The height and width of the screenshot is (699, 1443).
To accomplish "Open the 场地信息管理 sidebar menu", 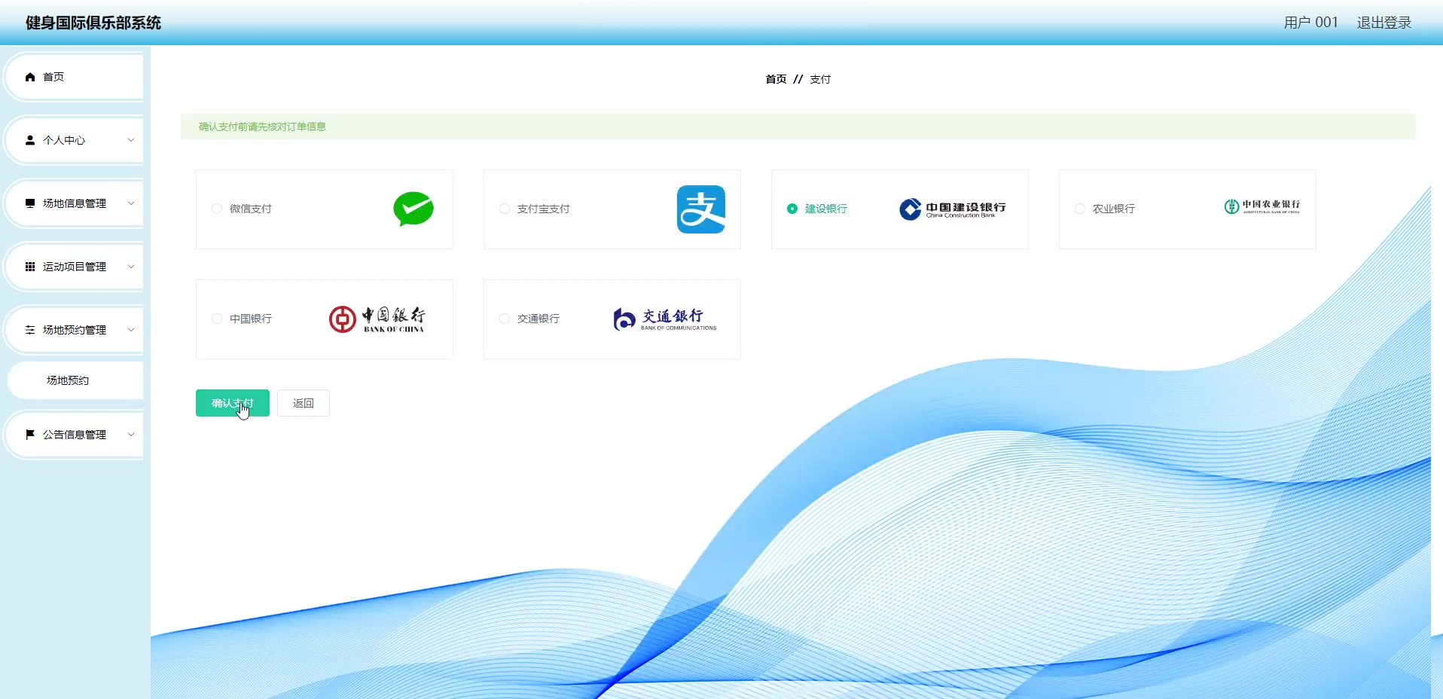I will coord(75,203).
